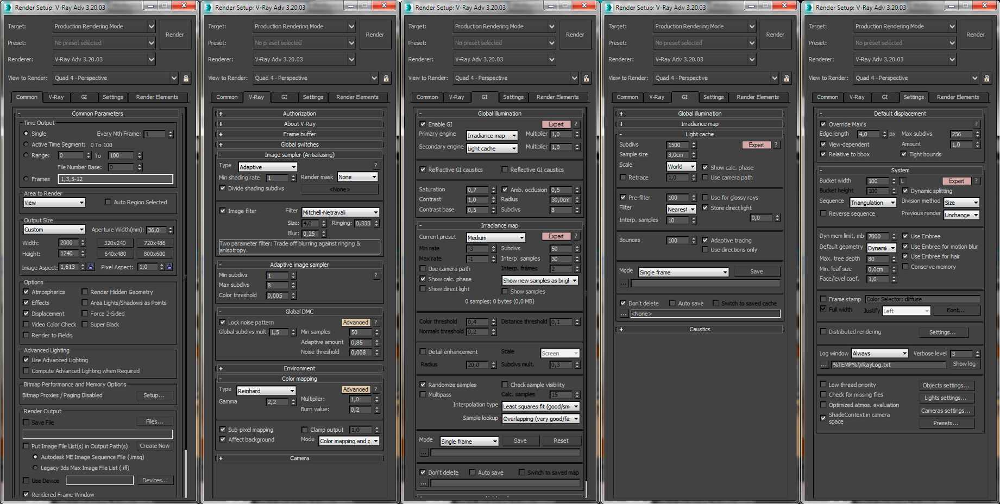The image size is (1000, 504).
Task: Click the output Width field showing 2000
Action: (69, 243)
